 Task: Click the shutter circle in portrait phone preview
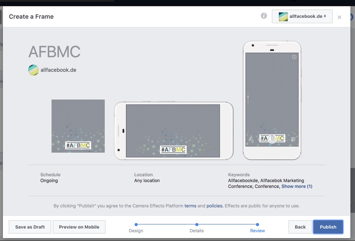(x=272, y=139)
